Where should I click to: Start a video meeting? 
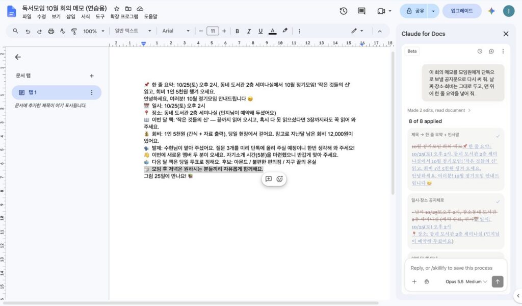[x=381, y=11]
